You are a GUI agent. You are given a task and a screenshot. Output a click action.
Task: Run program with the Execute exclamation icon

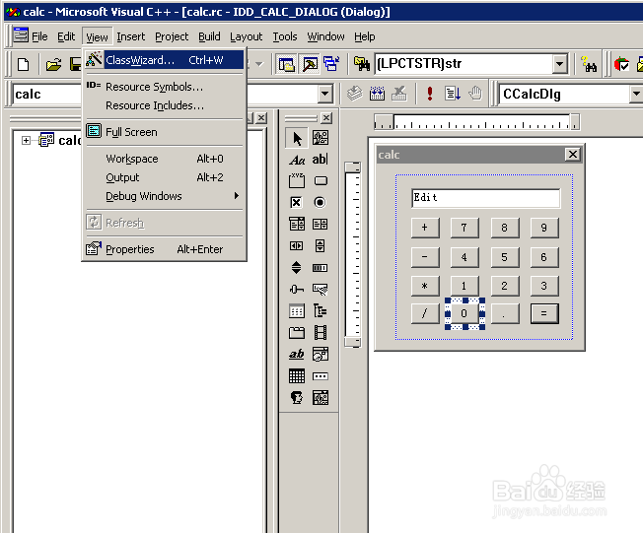click(429, 94)
